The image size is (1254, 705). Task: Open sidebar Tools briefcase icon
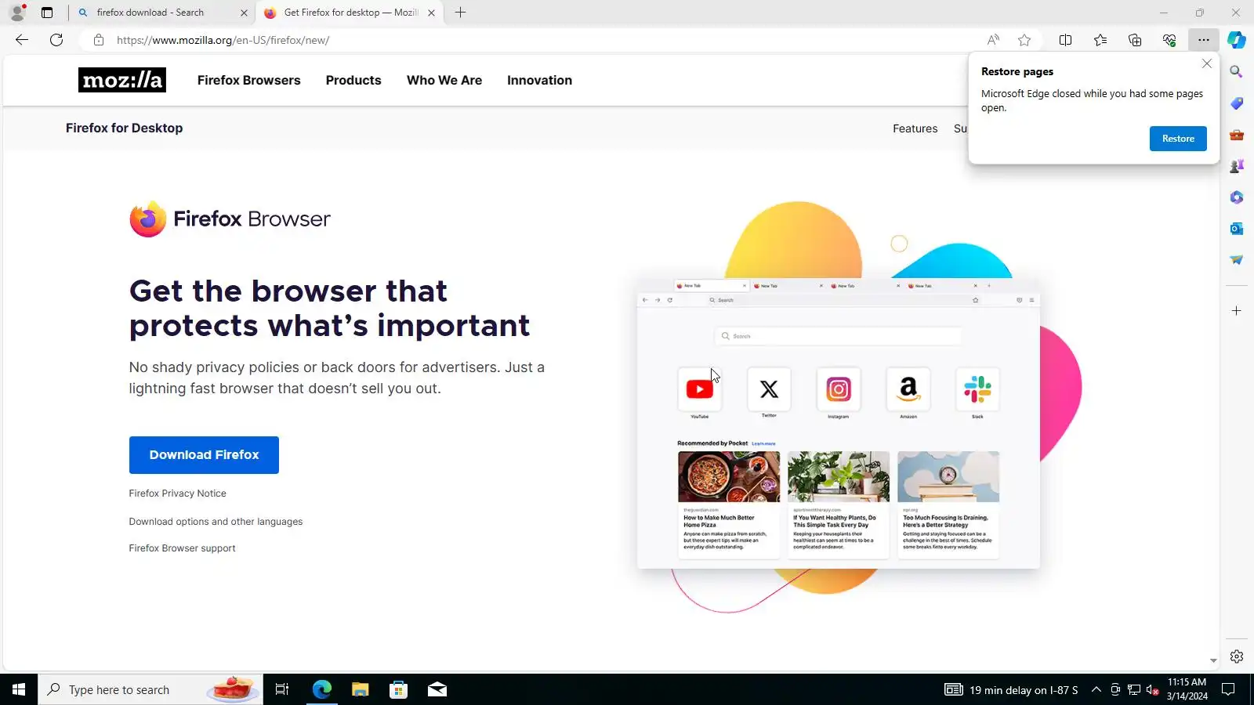(x=1237, y=135)
